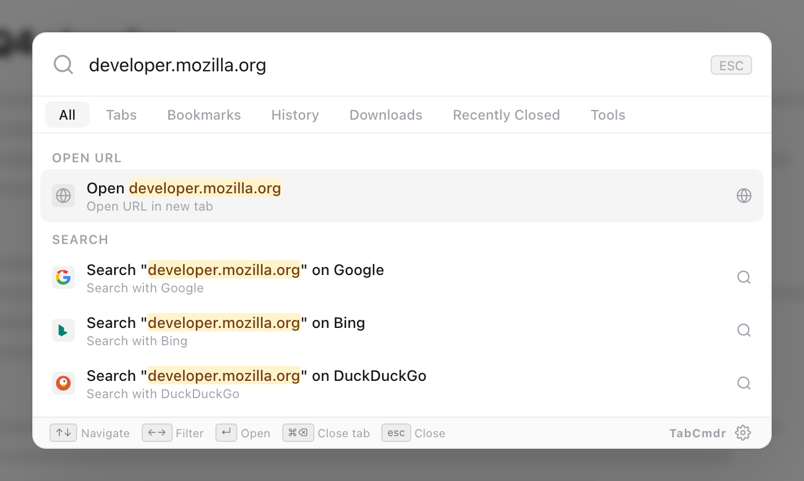
Task: Click the 'Search with Google' subtitle
Action: point(145,288)
